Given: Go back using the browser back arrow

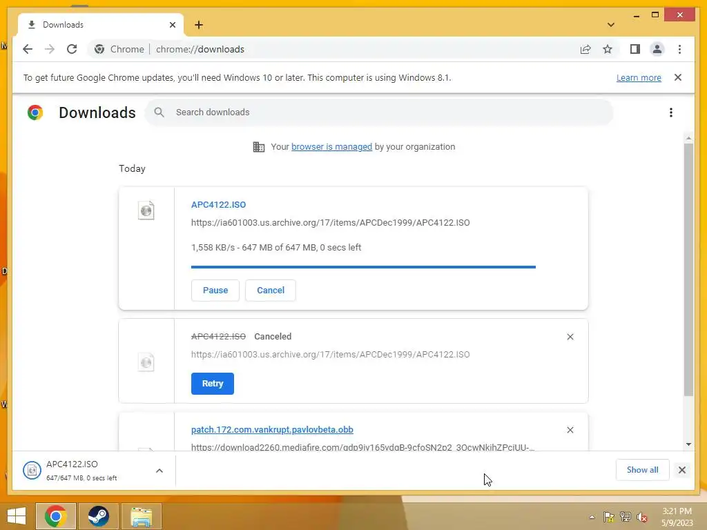Looking at the screenshot, I should click(28, 49).
